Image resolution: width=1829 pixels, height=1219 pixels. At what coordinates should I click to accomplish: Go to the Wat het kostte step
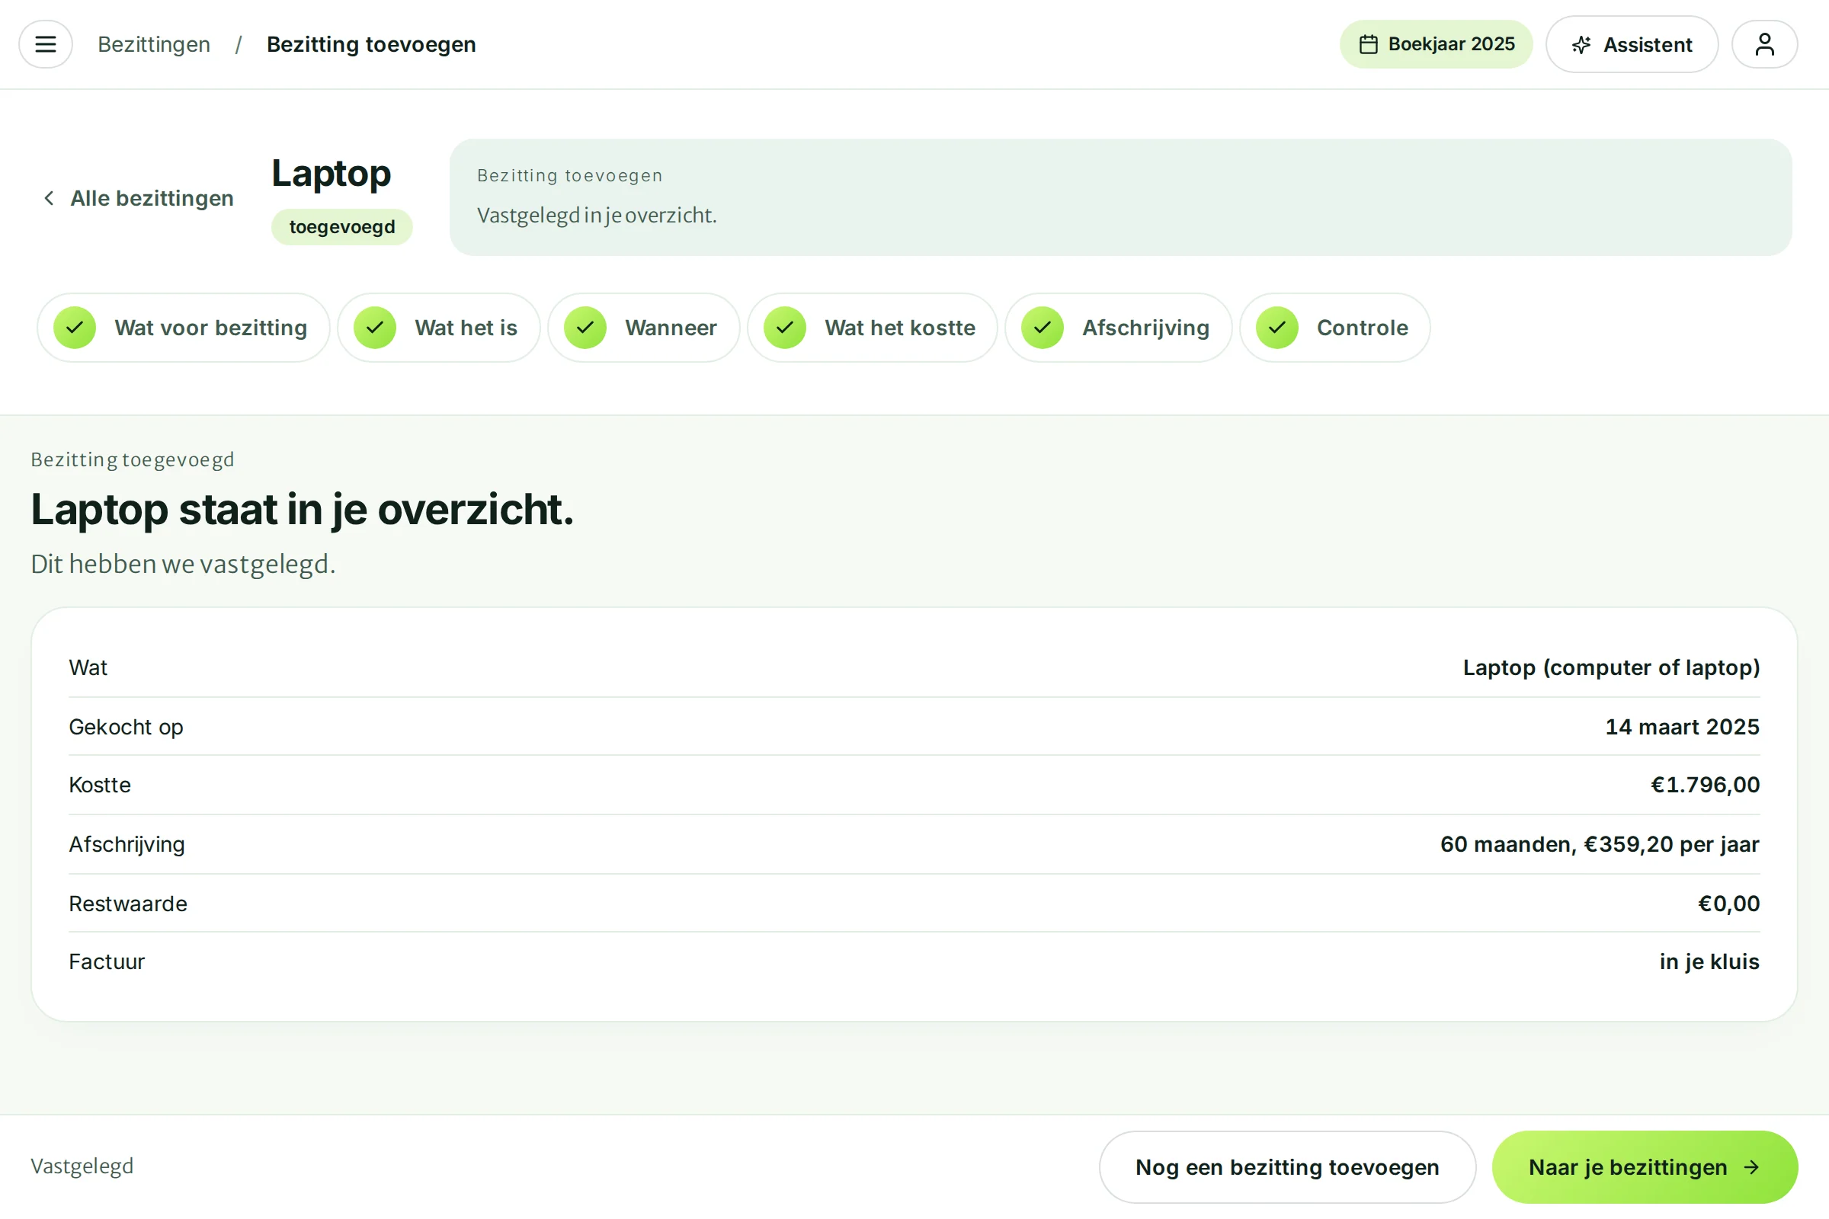click(873, 328)
